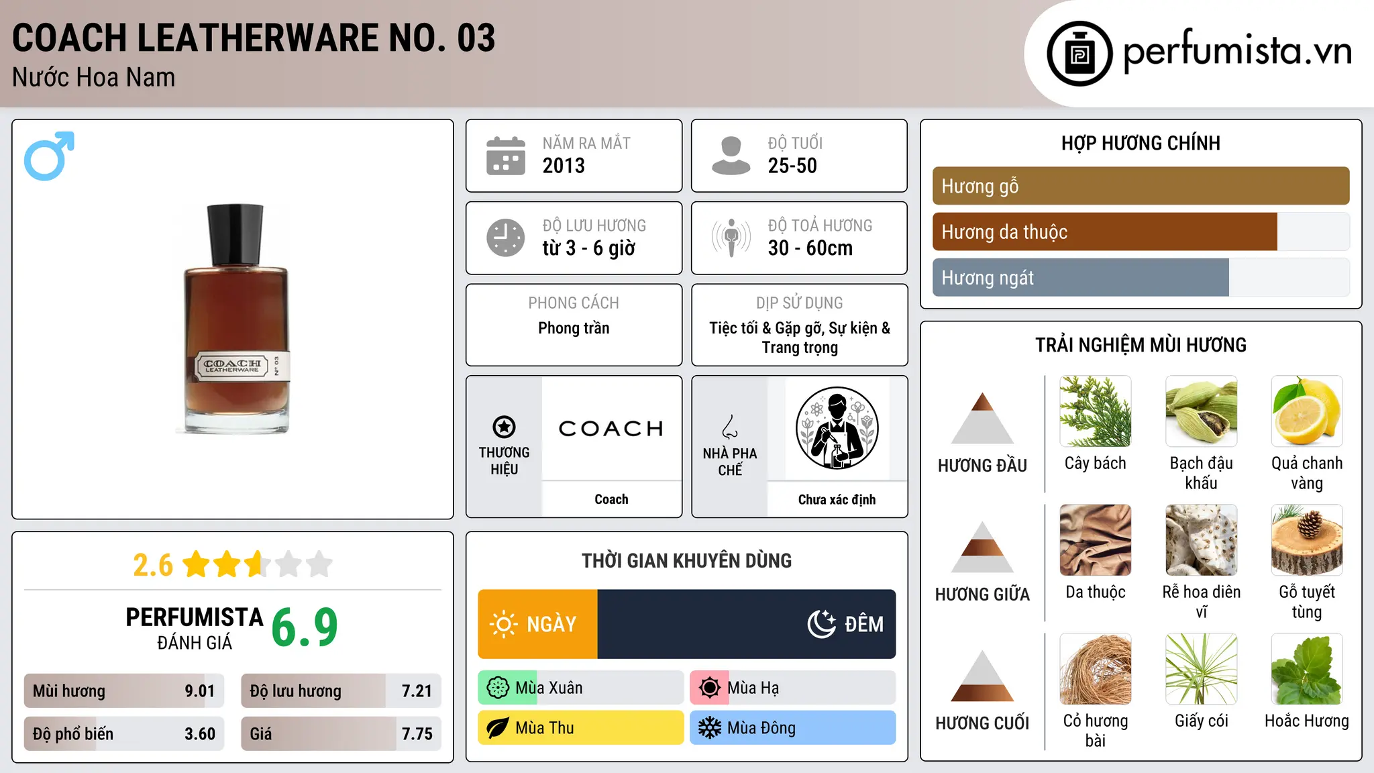This screenshot has height=773, width=1374.
Task: Click the star rating icons beside 2.6
Action: 258,564
